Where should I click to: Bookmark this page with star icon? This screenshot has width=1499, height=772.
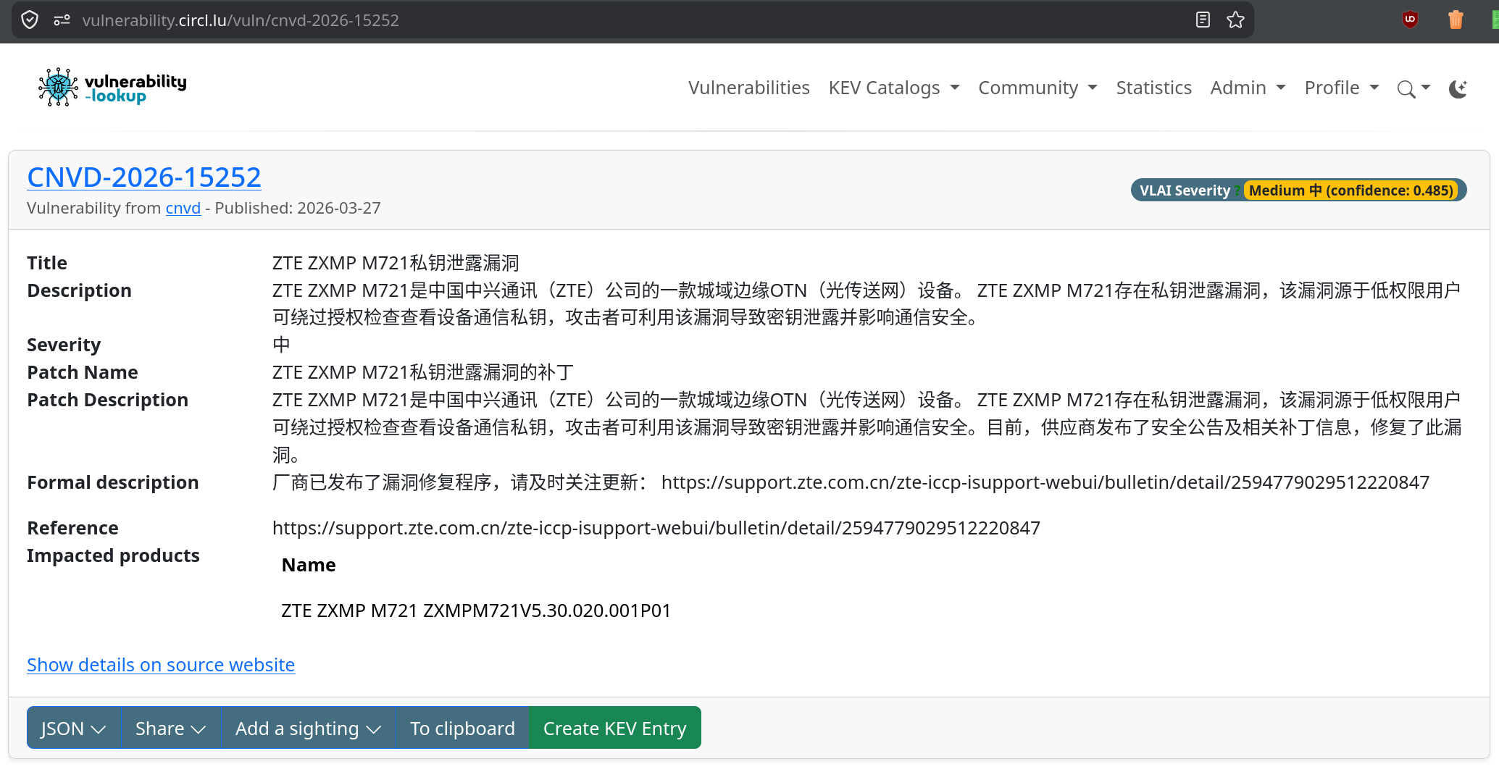[1235, 20]
